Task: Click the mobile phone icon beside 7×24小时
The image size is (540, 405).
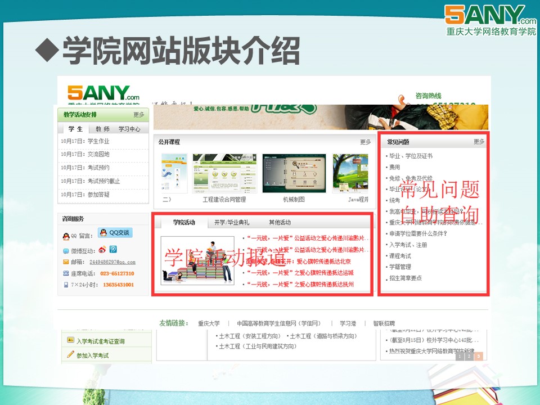Action: (66, 285)
